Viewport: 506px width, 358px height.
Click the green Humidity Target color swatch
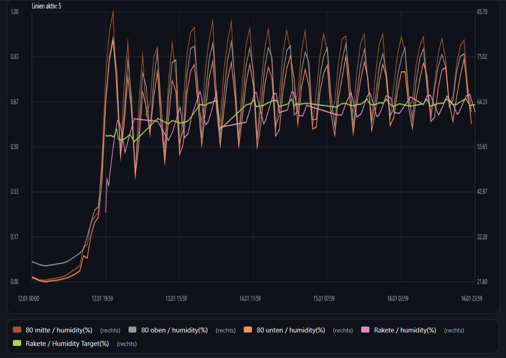click(17, 344)
